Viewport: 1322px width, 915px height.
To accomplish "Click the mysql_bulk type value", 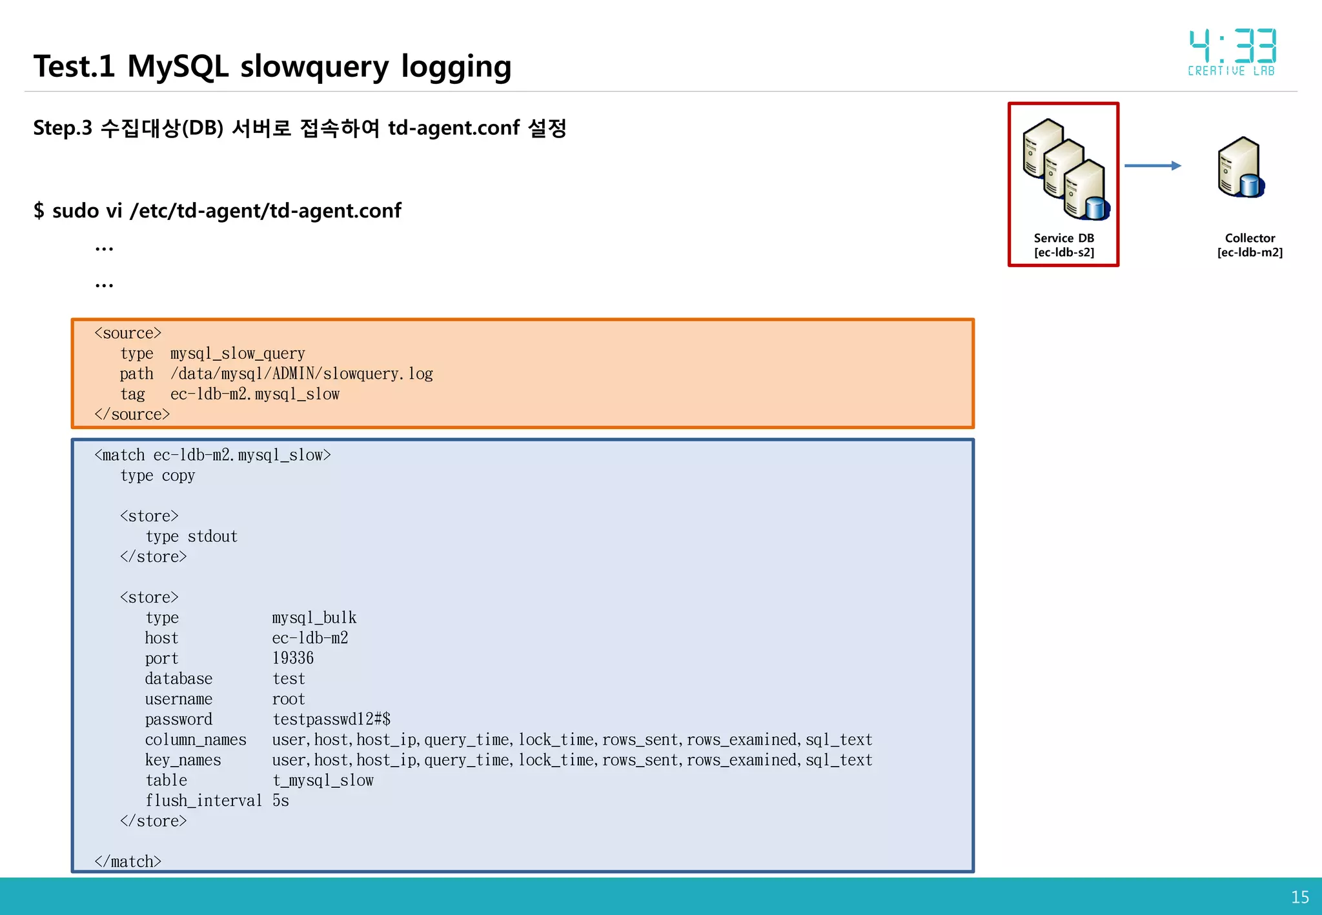I will (314, 618).
